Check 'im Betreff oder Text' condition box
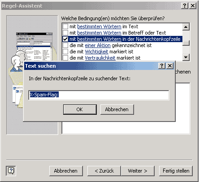Screen dimensions: 199x182 click(65, 33)
